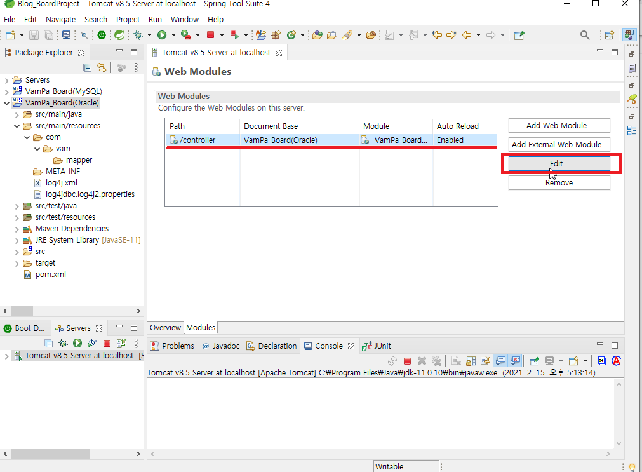This screenshot has height=472, width=642.
Task: Click the green Spring leaf toolbar icon
Action: coord(119,35)
